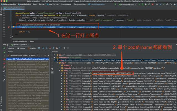This screenshot has height=111, width=177.
Task: Open the Project tool window side tab
Action: [1, 11]
